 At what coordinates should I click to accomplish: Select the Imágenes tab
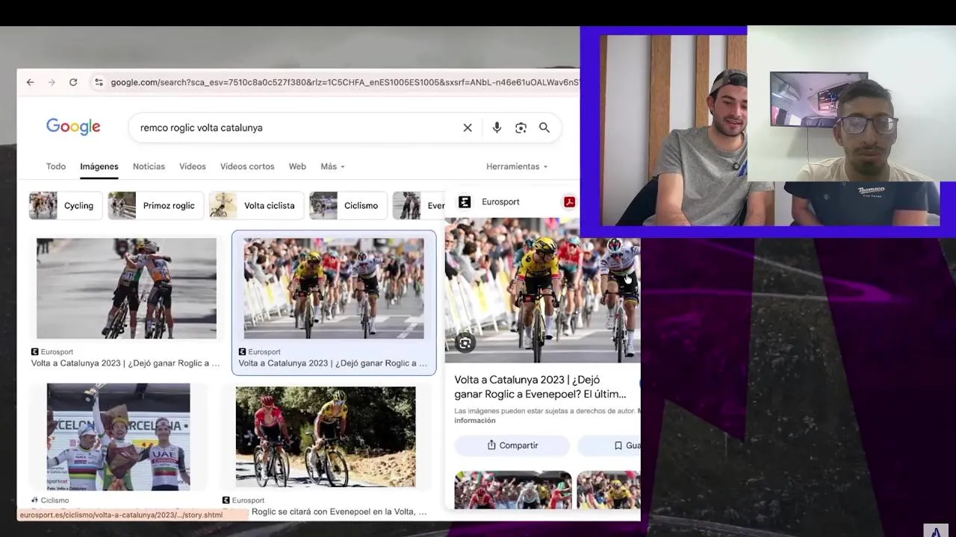click(x=99, y=166)
